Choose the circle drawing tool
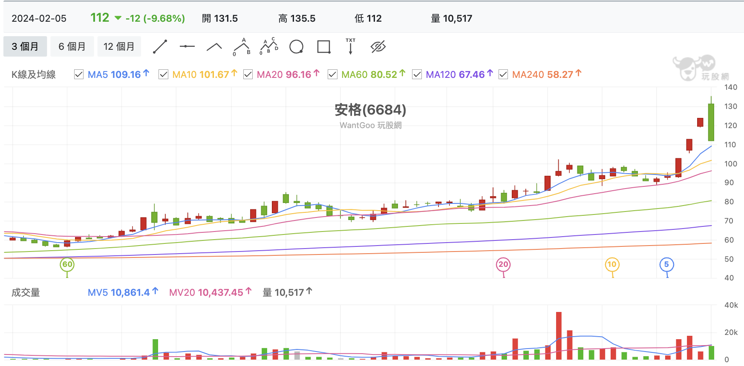The height and width of the screenshot is (366, 744). (x=296, y=47)
